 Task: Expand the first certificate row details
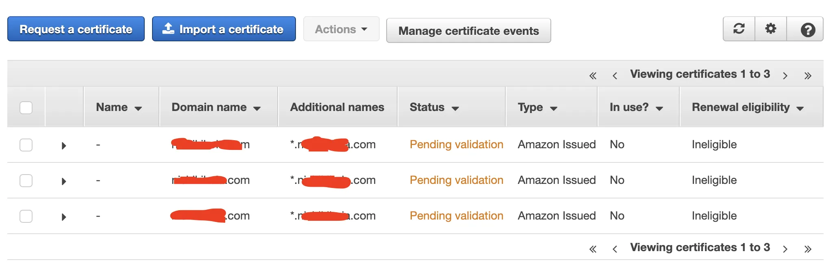(63, 145)
